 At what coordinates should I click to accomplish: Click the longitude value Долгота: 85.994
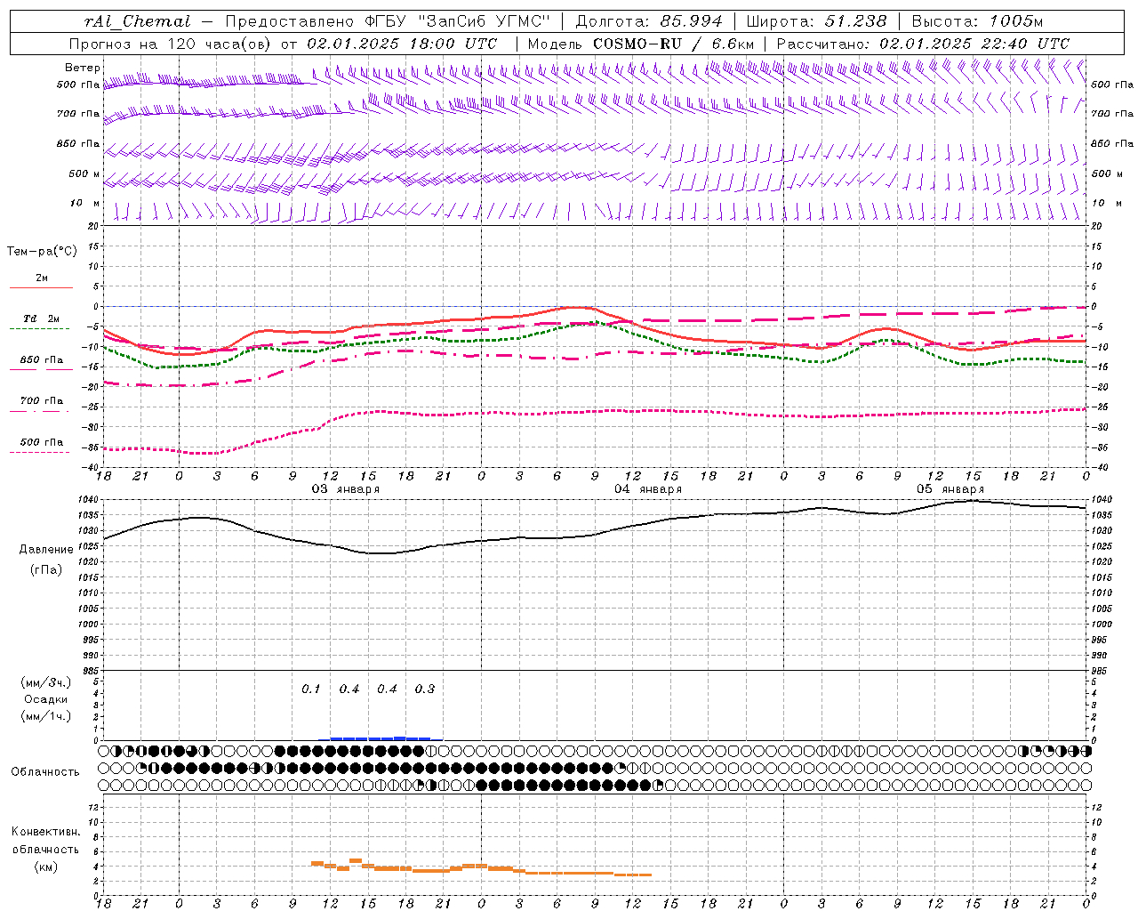click(x=651, y=21)
